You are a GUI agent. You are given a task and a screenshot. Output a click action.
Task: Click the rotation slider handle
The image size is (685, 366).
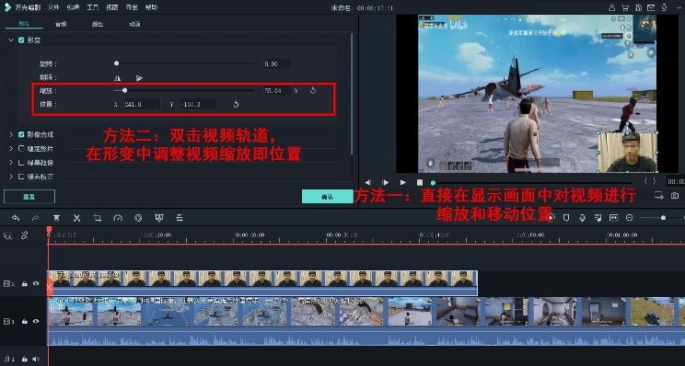click(116, 63)
